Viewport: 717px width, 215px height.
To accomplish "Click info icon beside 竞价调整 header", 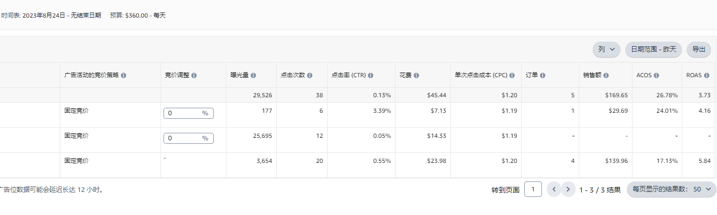I will pyautogui.click(x=194, y=75).
